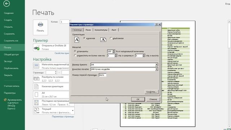Click the custom margins icon
This screenshot has width=231, height=130.
click(36, 103)
